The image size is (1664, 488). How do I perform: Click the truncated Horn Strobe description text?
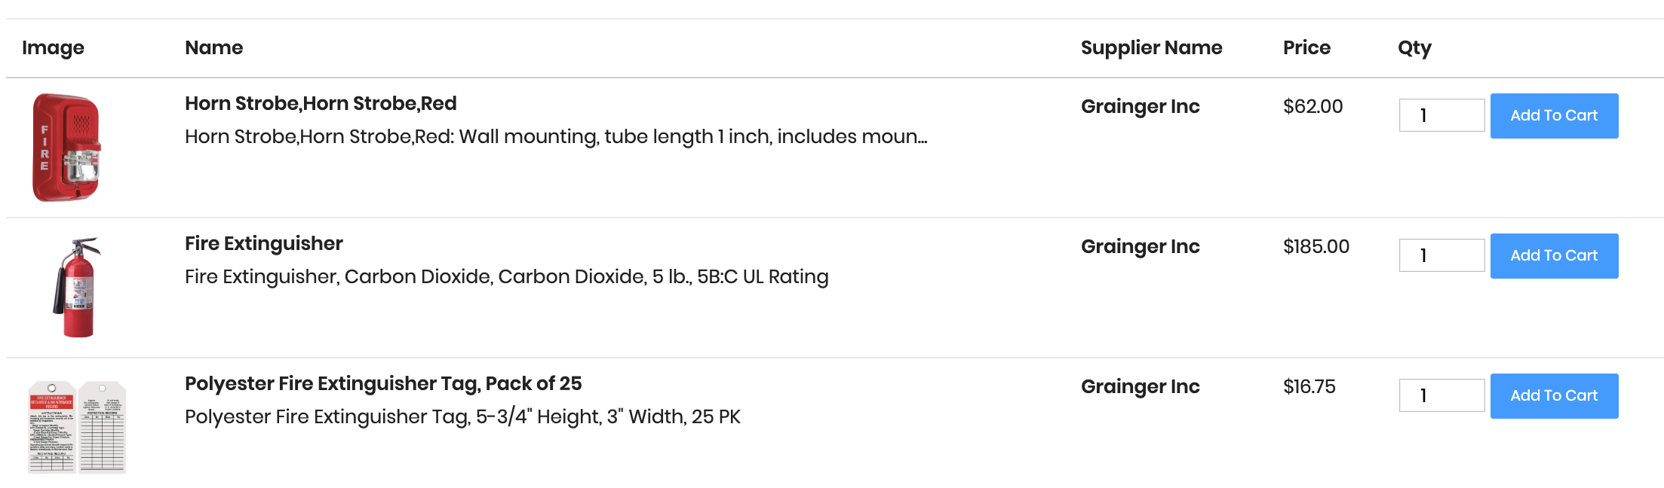556,137
